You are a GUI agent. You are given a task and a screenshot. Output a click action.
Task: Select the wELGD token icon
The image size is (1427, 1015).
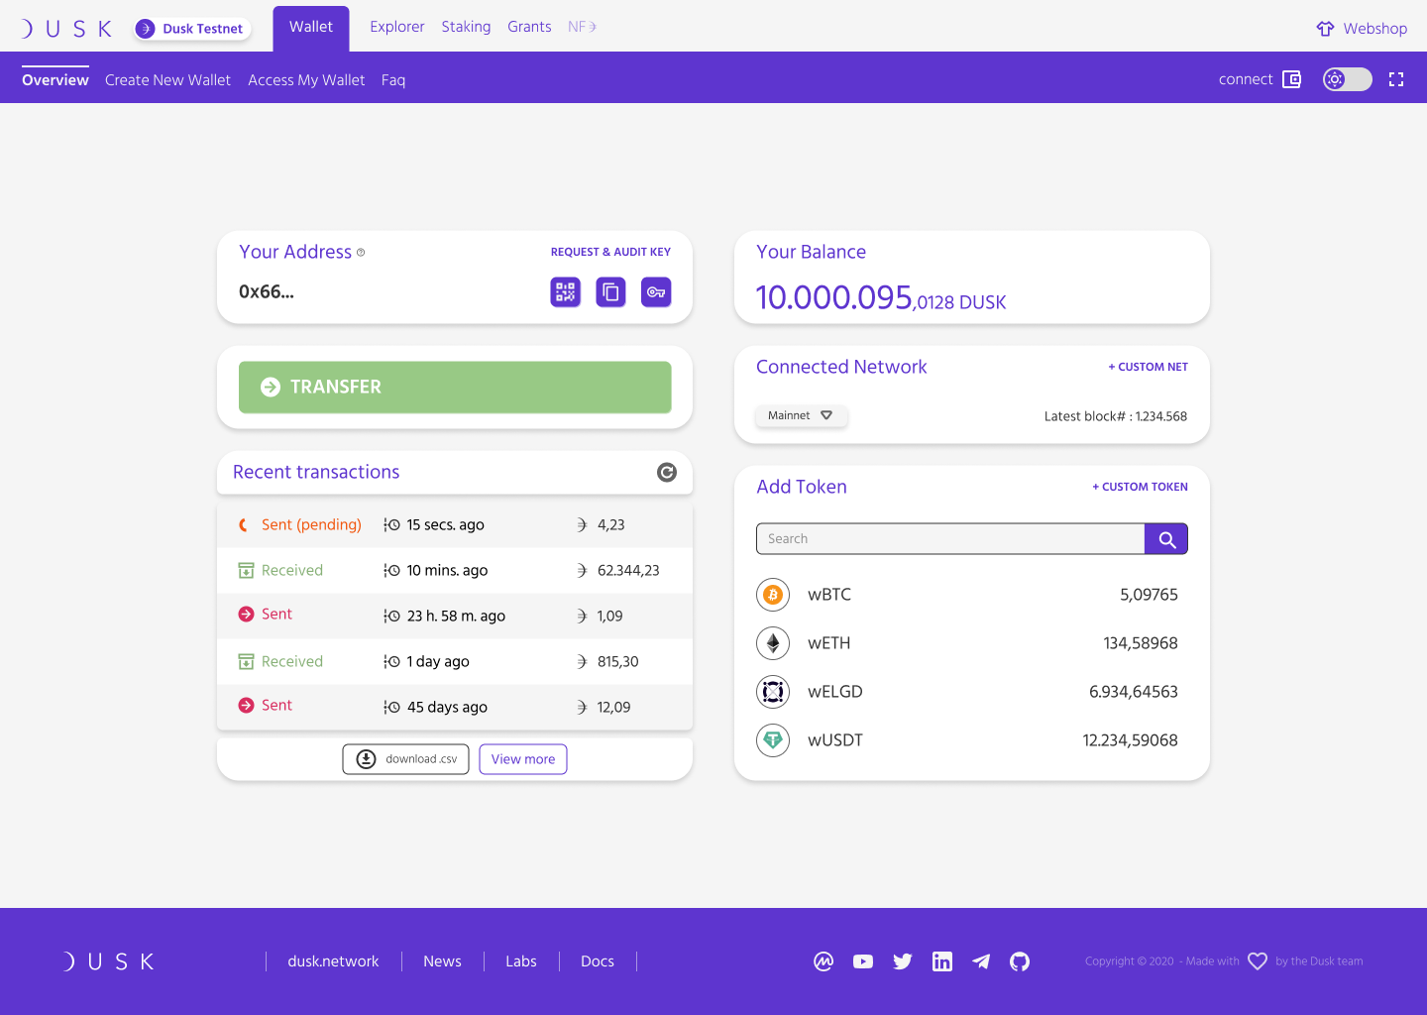pos(773,692)
